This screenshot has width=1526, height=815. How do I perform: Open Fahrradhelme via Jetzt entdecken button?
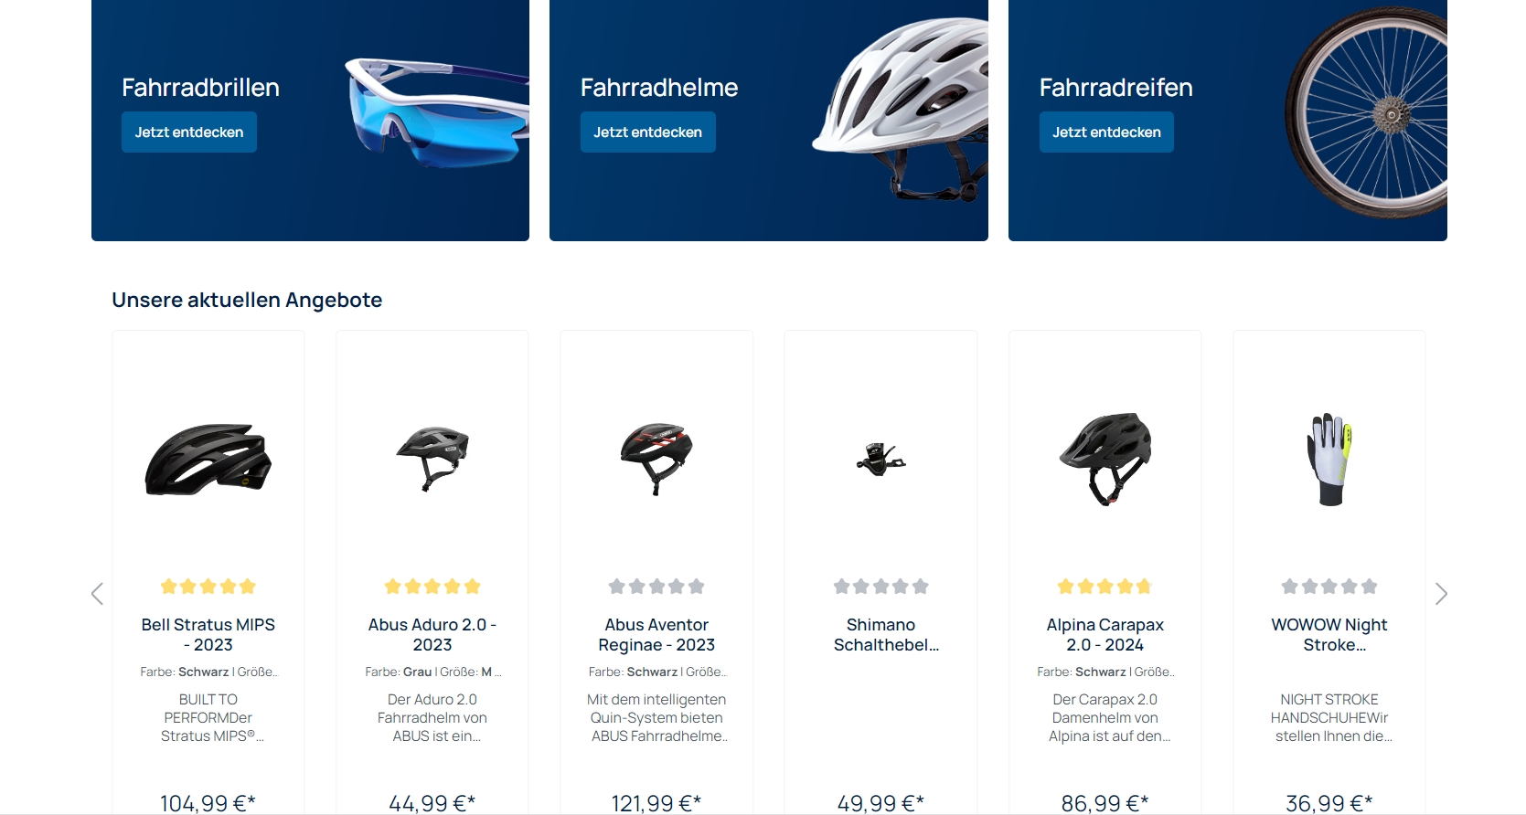coord(648,132)
